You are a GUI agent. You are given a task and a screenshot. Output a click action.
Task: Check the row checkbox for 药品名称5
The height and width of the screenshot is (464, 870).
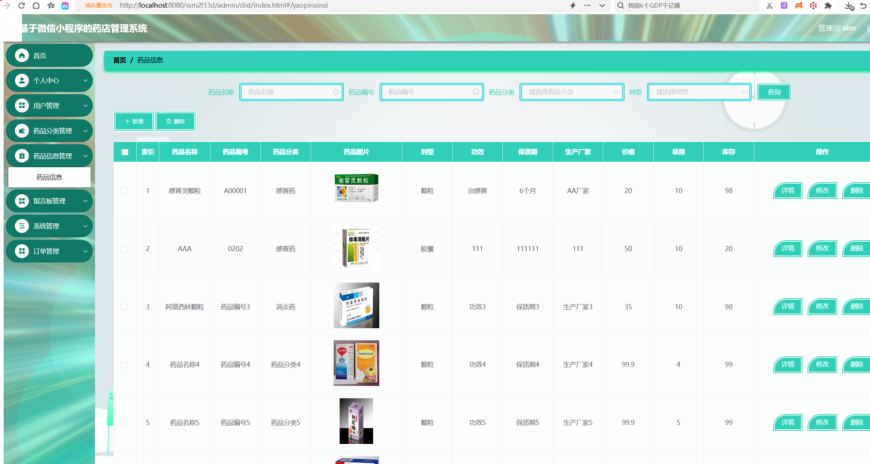(x=124, y=423)
